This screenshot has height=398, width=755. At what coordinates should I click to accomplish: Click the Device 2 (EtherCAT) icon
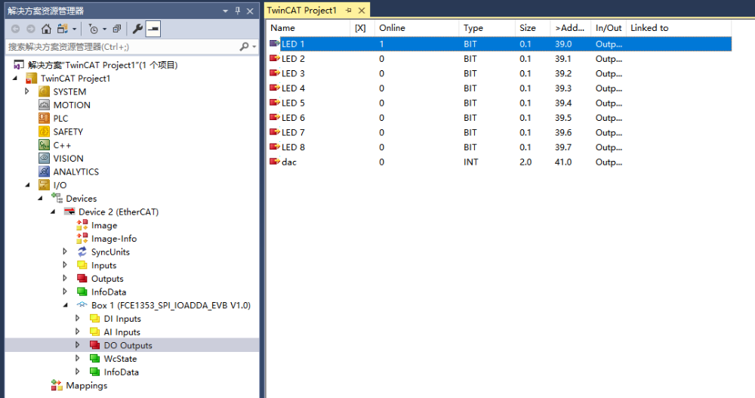point(69,211)
